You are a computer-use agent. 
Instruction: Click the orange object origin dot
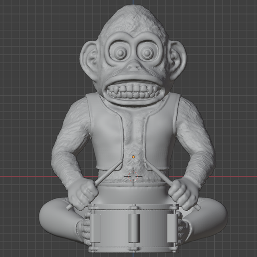133,157
